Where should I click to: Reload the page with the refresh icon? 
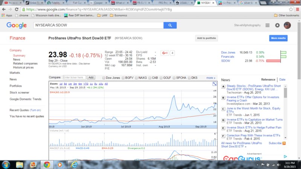click(x=17, y=9)
